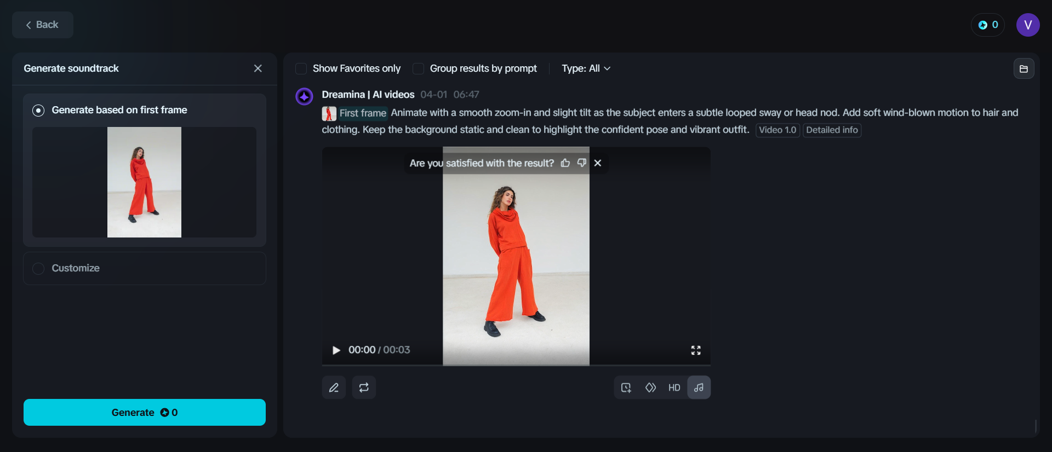This screenshot has height=452, width=1052.
Task: Select Generate based on first frame
Action: pyautogui.click(x=38, y=110)
